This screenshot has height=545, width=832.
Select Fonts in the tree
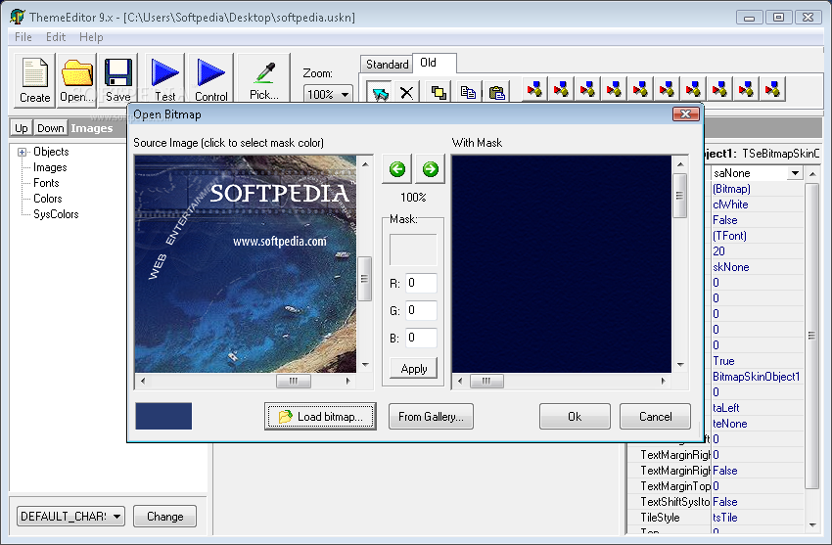click(x=46, y=183)
